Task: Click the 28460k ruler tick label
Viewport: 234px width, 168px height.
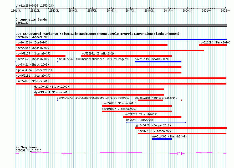Action: 111,11
